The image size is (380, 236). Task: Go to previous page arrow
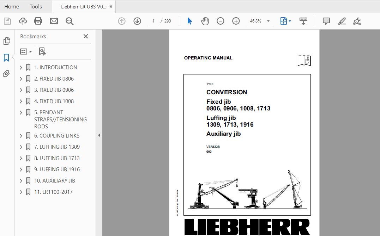click(x=122, y=21)
